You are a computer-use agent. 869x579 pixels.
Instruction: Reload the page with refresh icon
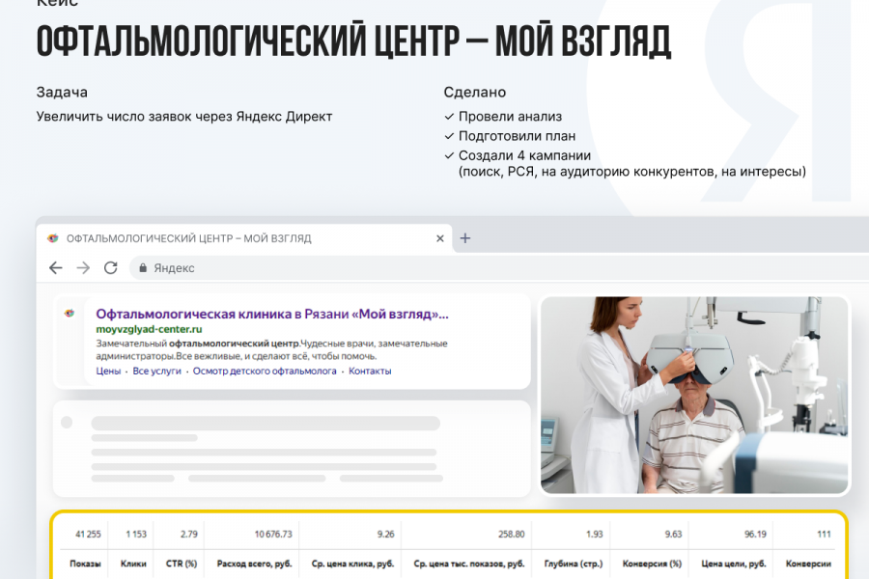click(111, 268)
